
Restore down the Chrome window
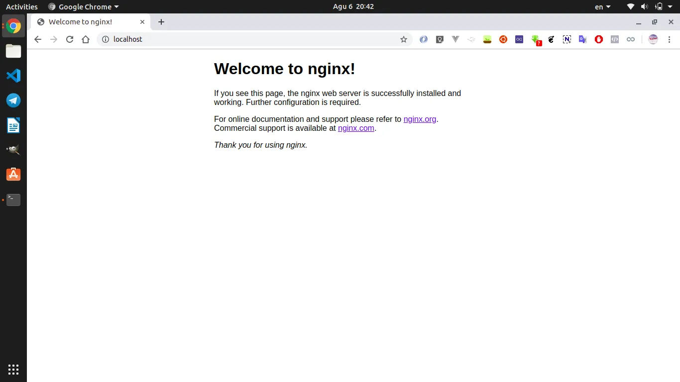tap(655, 22)
